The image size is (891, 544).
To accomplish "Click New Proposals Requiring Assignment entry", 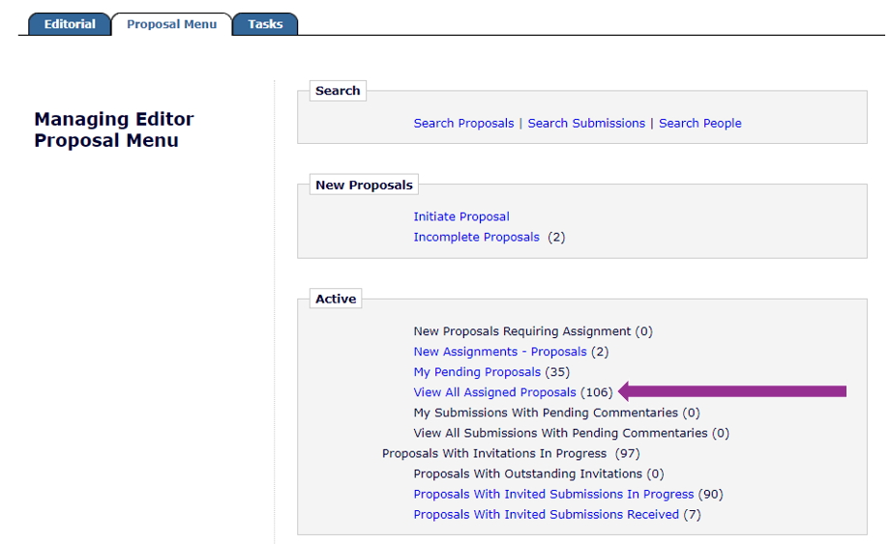I will pos(521,331).
